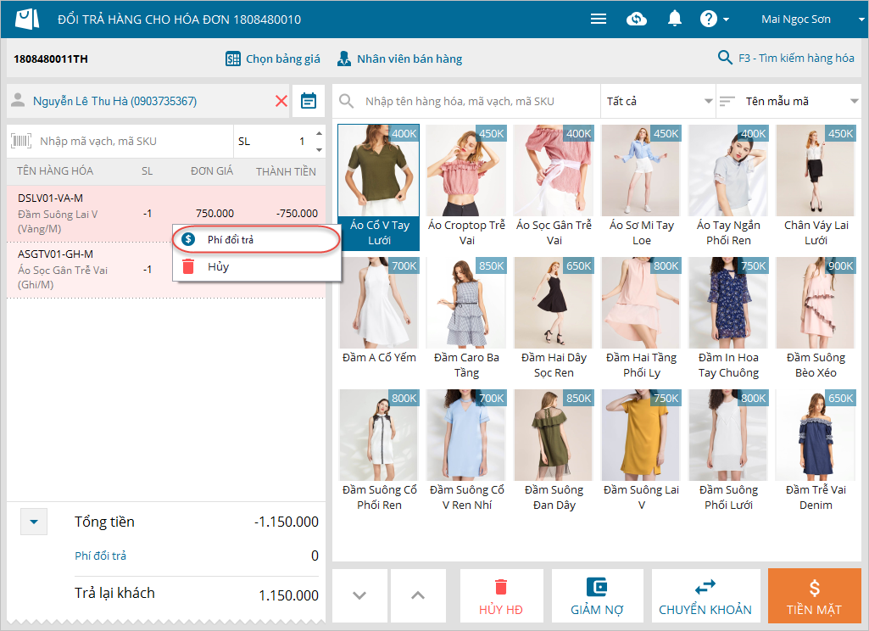Collapse the totals summary panel arrow

pos(33,522)
